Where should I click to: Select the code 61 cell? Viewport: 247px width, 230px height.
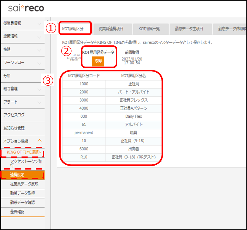pyautogui.click(x=84, y=125)
